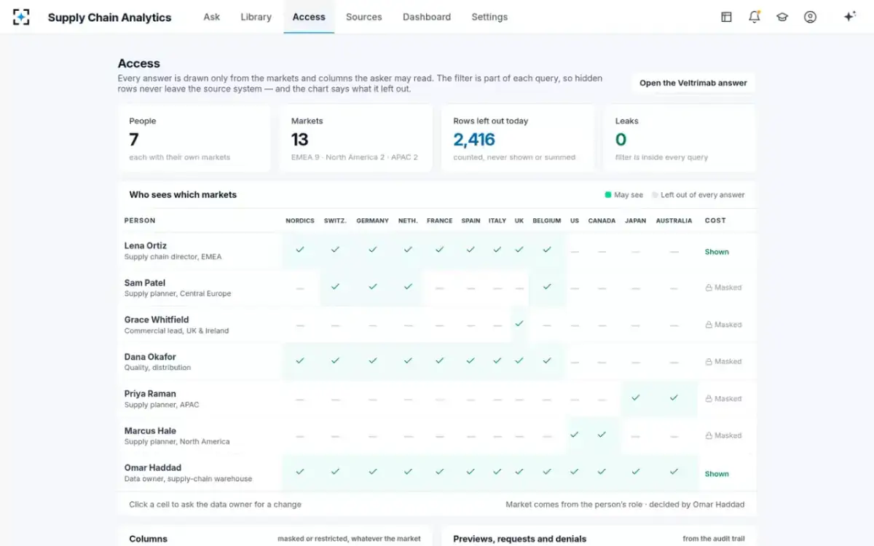Click Masked label in Sam Patel's row
The image size is (874, 546).
[x=728, y=288]
